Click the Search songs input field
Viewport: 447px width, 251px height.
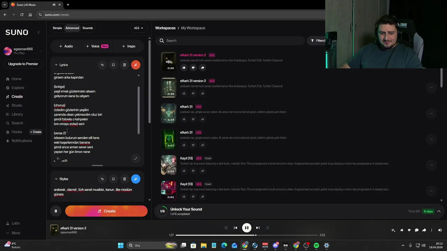pos(230,41)
